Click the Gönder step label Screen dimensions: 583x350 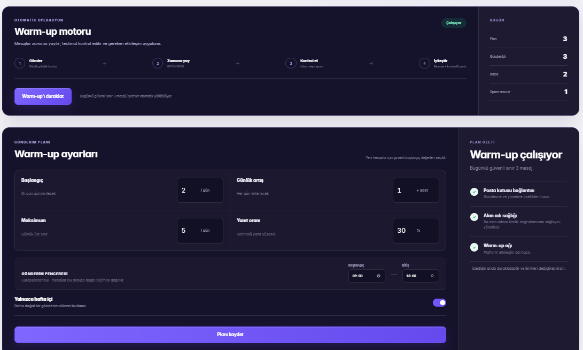[x=36, y=60]
